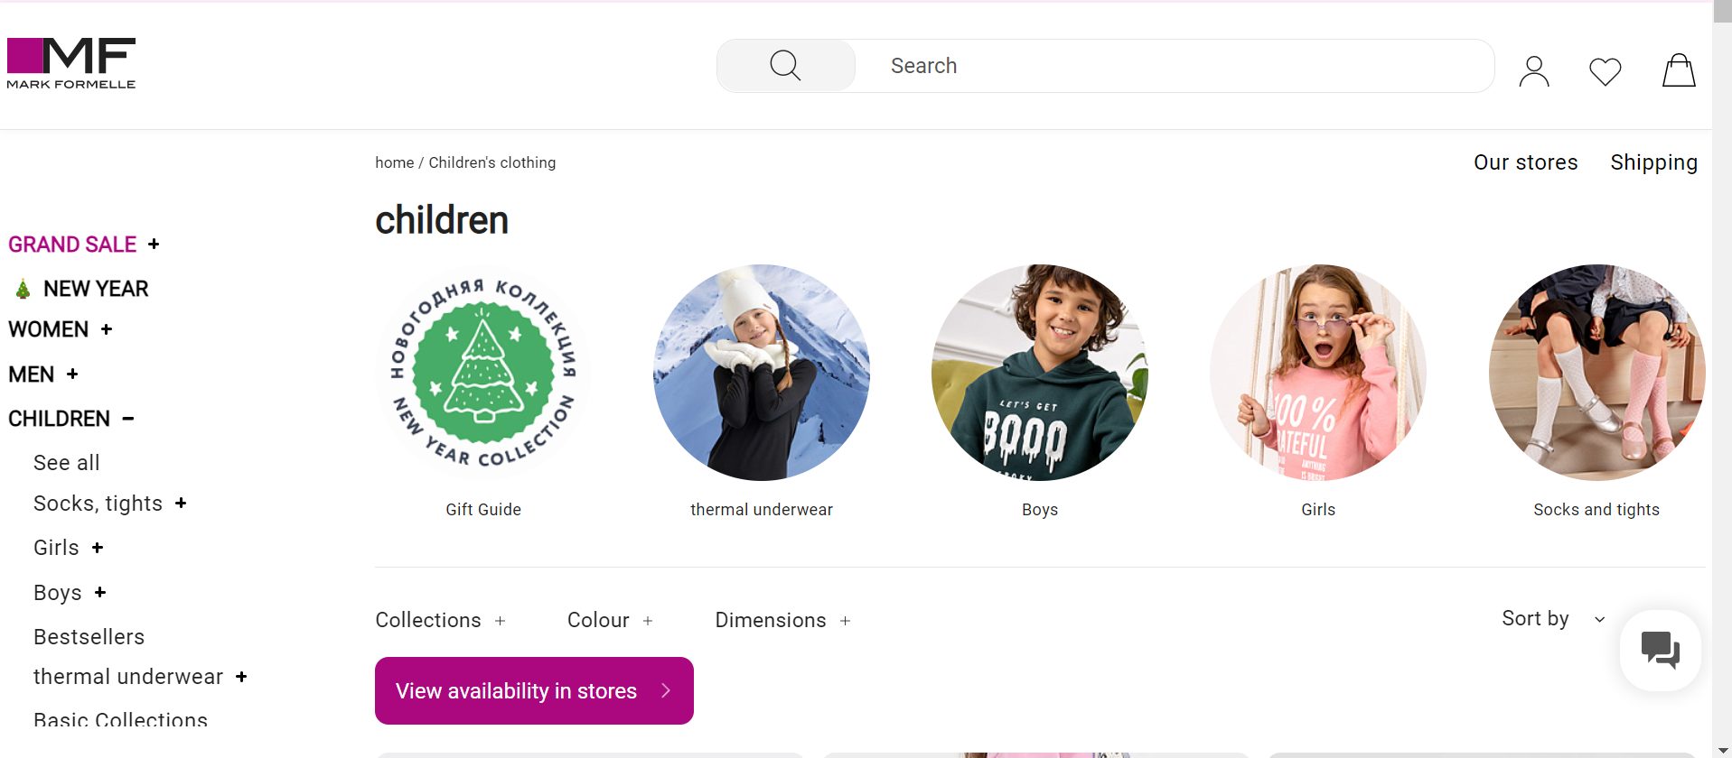Open the live chat bubble icon
The image size is (1732, 758).
click(x=1660, y=650)
